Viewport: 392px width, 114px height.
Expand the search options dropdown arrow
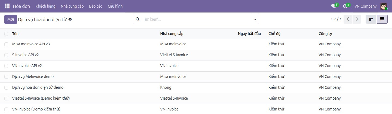[255, 19]
